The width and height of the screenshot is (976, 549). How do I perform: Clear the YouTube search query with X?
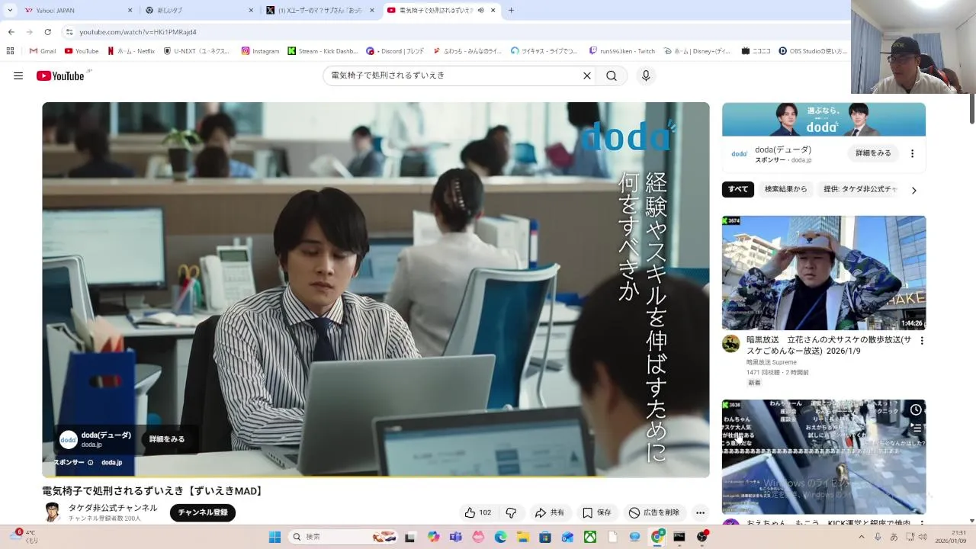coord(587,75)
